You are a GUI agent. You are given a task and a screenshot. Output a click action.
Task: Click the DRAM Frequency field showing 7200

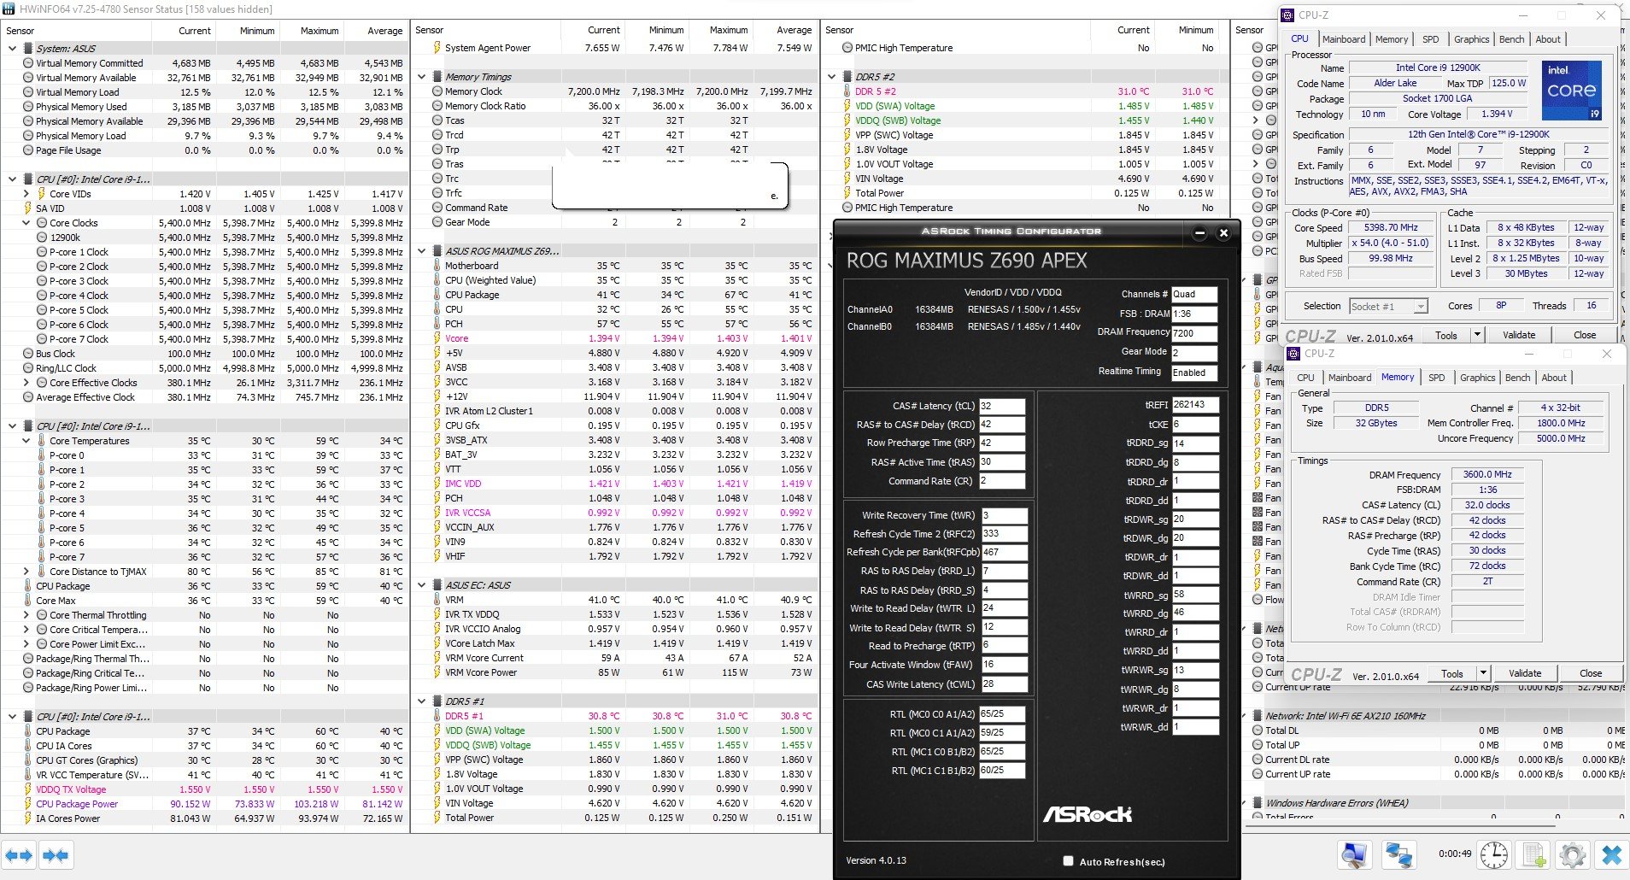click(1194, 332)
